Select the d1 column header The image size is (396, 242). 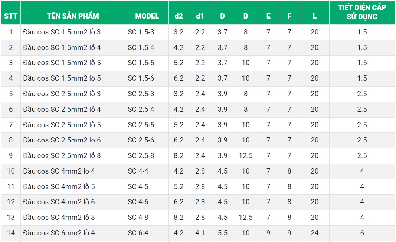click(200, 16)
